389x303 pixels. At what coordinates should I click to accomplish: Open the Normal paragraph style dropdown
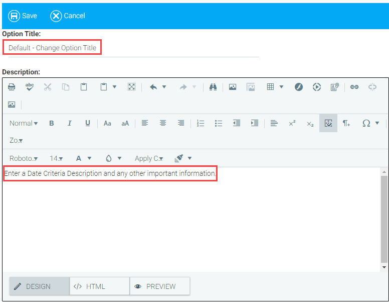tap(24, 123)
